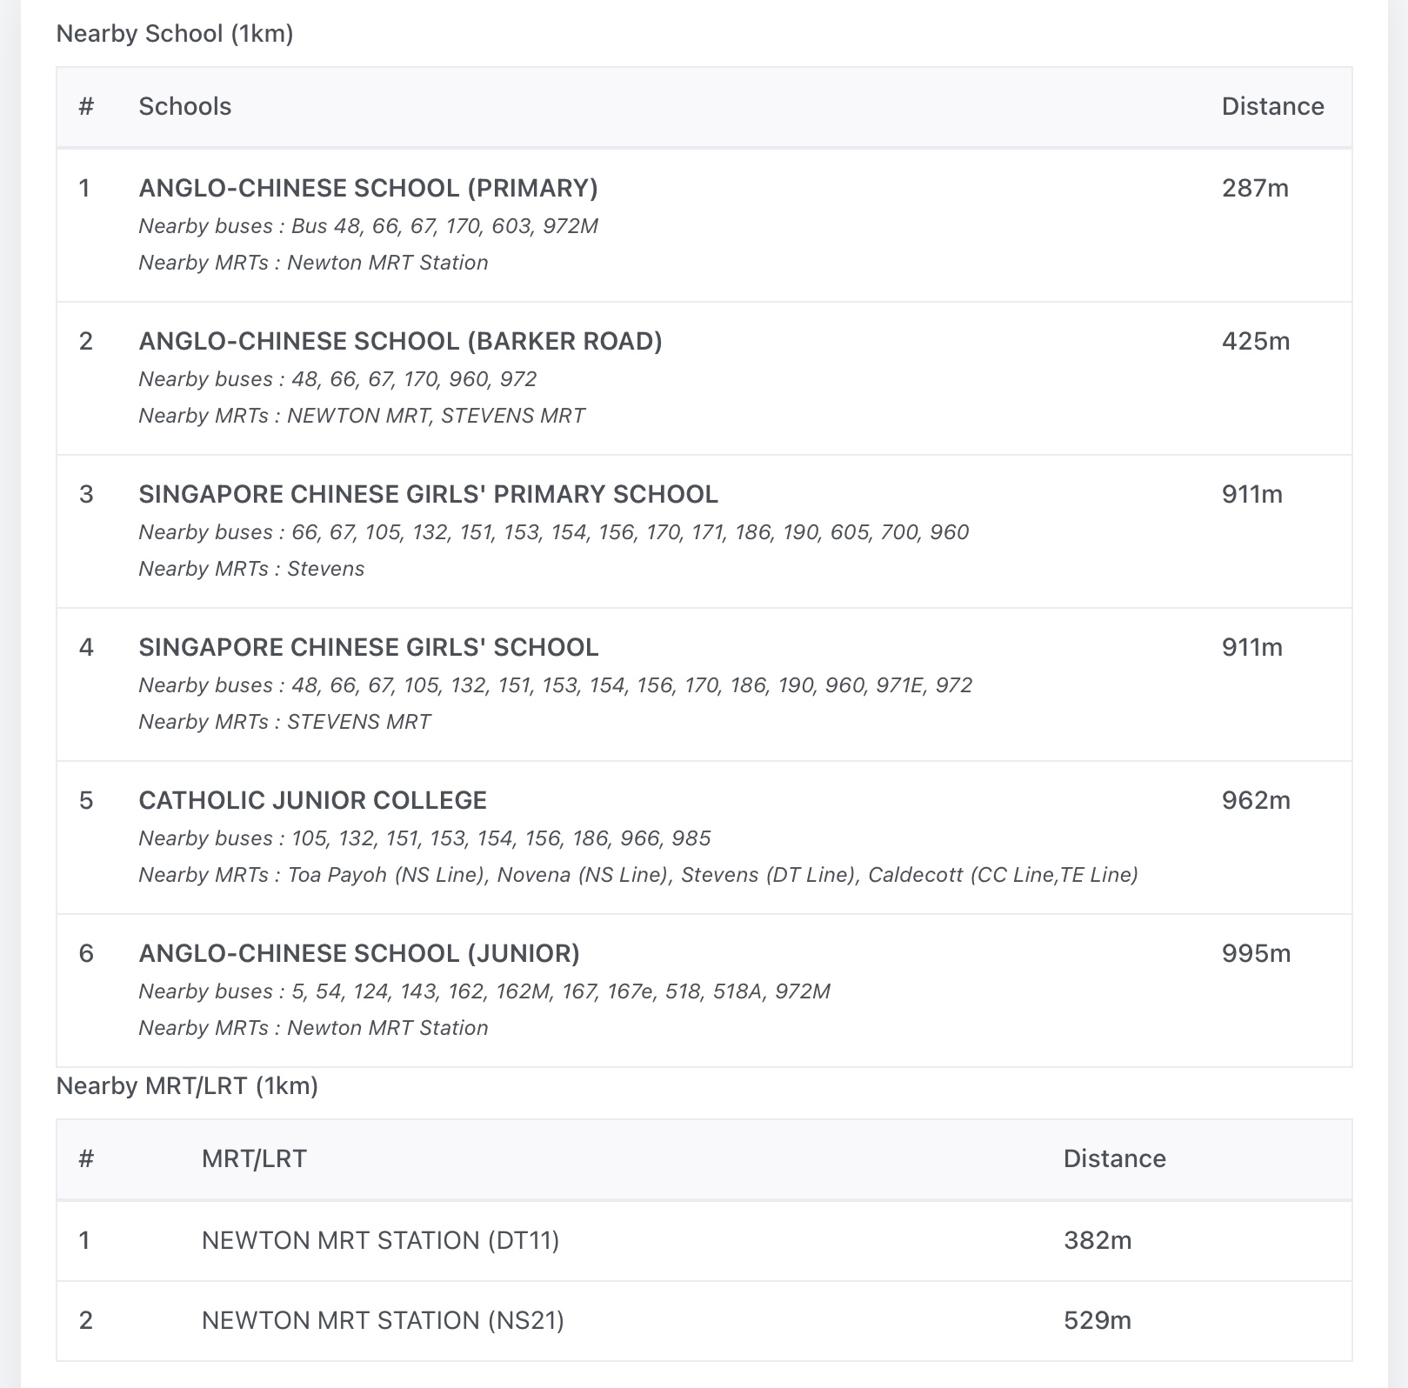
Task: Click the 529m distance for Newton NS21
Action: [1098, 1321]
